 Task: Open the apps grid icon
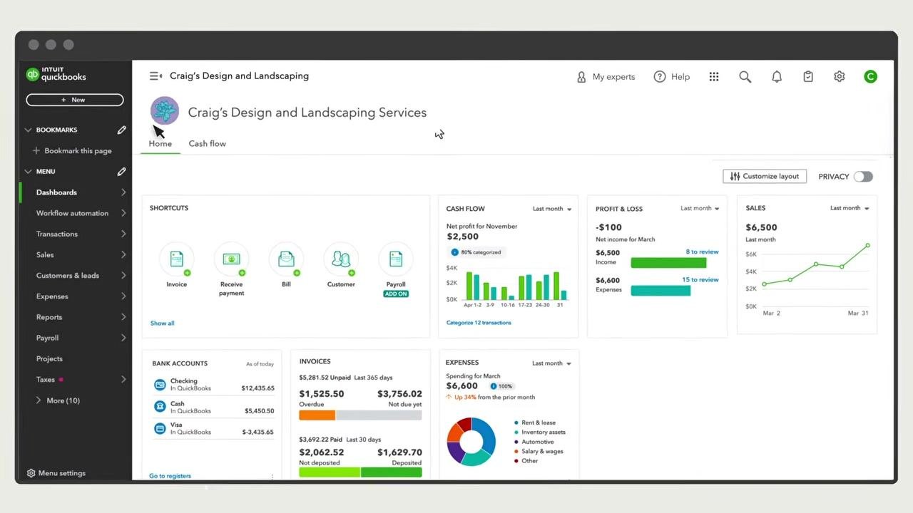(x=714, y=77)
